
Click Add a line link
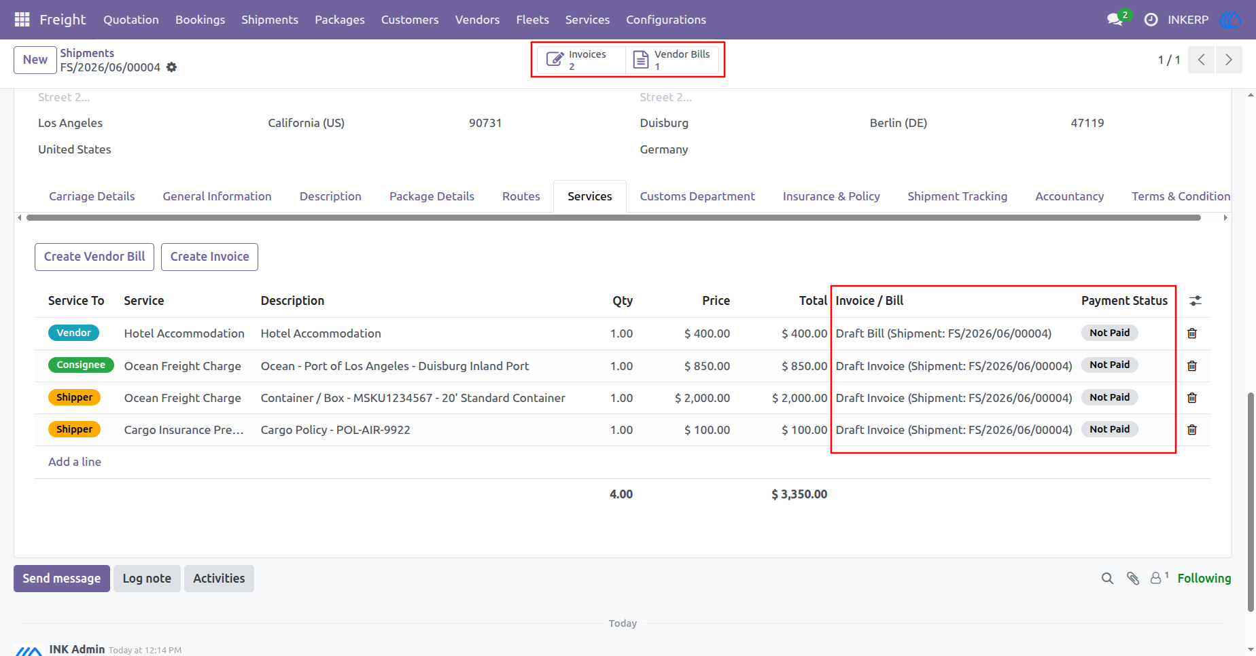click(75, 462)
